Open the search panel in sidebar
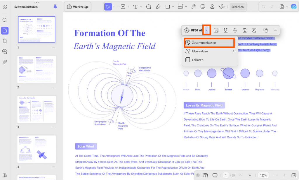 coord(5,20)
